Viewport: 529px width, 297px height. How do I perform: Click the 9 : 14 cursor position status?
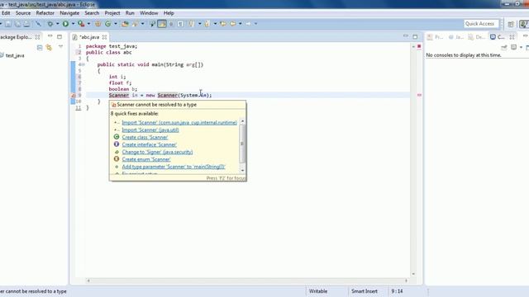coord(397,291)
